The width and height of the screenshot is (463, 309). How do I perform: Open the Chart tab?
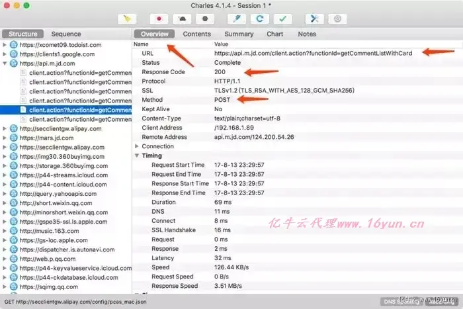(x=275, y=34)
